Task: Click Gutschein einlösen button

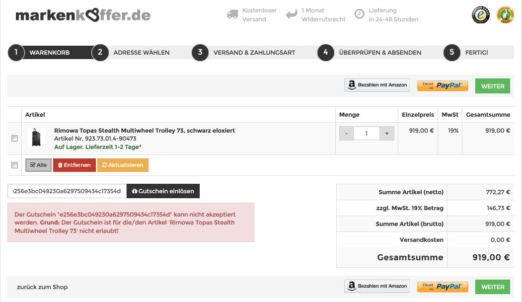Action: click(x=163, y=191)
